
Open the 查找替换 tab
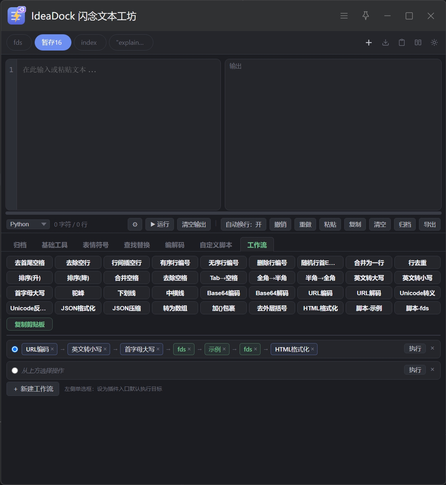point(137,245)
